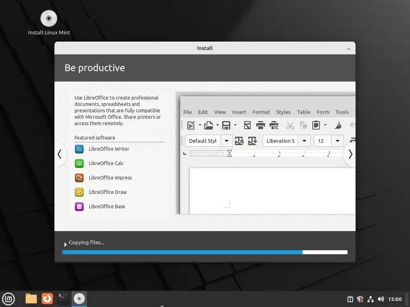Click the Styles menu in slideshow
The height and width of the screenshot is (307, 410).
[x=283, y=112]
